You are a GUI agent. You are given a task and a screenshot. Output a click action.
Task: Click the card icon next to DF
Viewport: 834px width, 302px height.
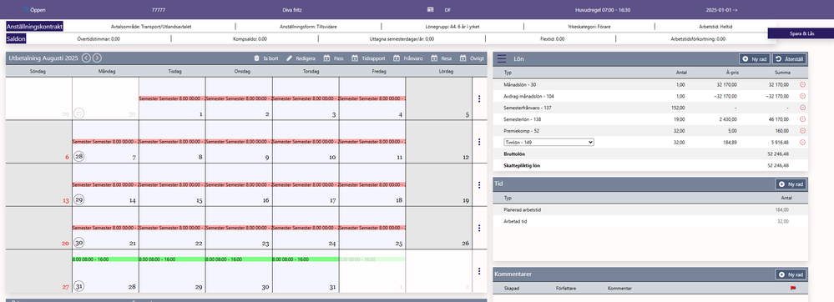[431, 9]
